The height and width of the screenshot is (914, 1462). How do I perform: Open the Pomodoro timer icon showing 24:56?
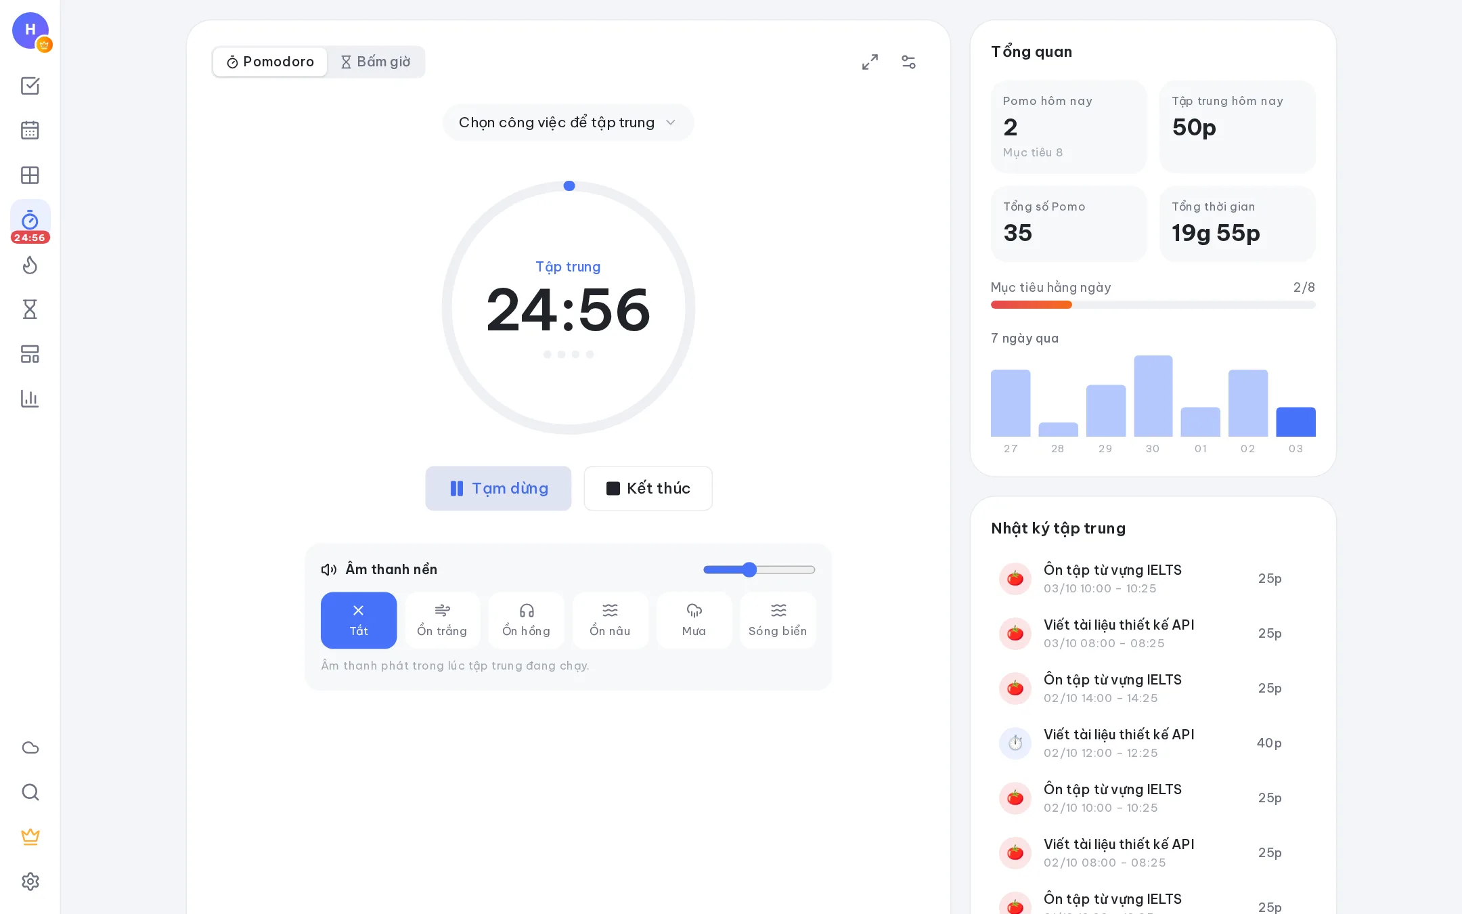point(30,221)
